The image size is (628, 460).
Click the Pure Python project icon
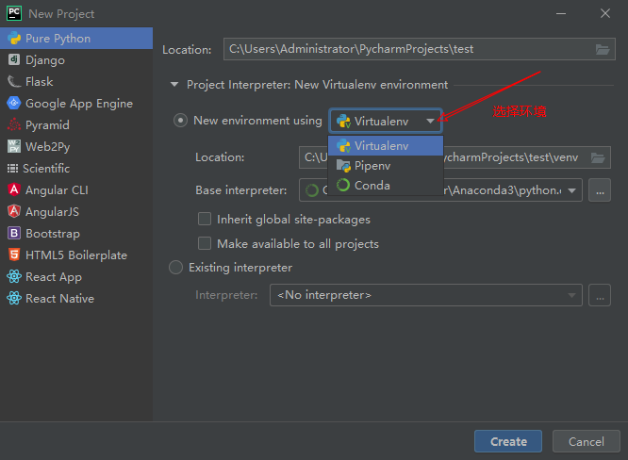tap(14, 39)
